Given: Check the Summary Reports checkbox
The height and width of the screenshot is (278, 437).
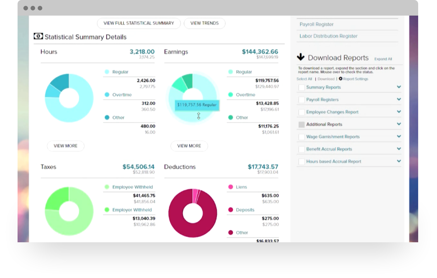Looking at the screenshot, I should (301, 87).
